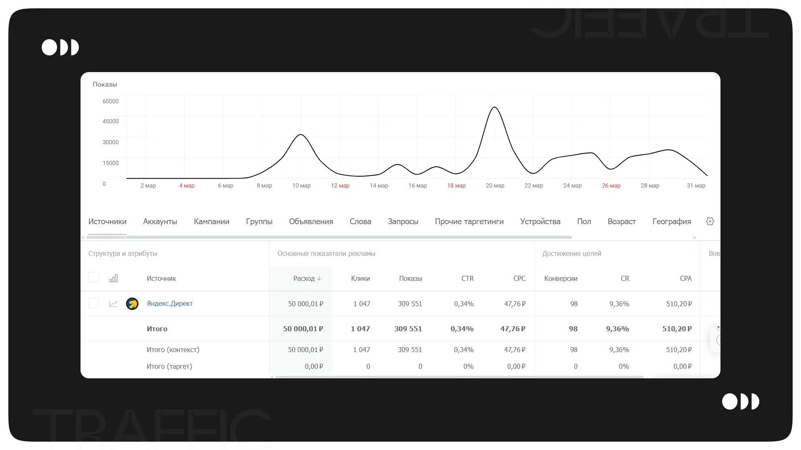Click bottom horizontal table scrollbar
Image resolution: width=801 pixels, height=450 pixels.
[x=459, y=377]
